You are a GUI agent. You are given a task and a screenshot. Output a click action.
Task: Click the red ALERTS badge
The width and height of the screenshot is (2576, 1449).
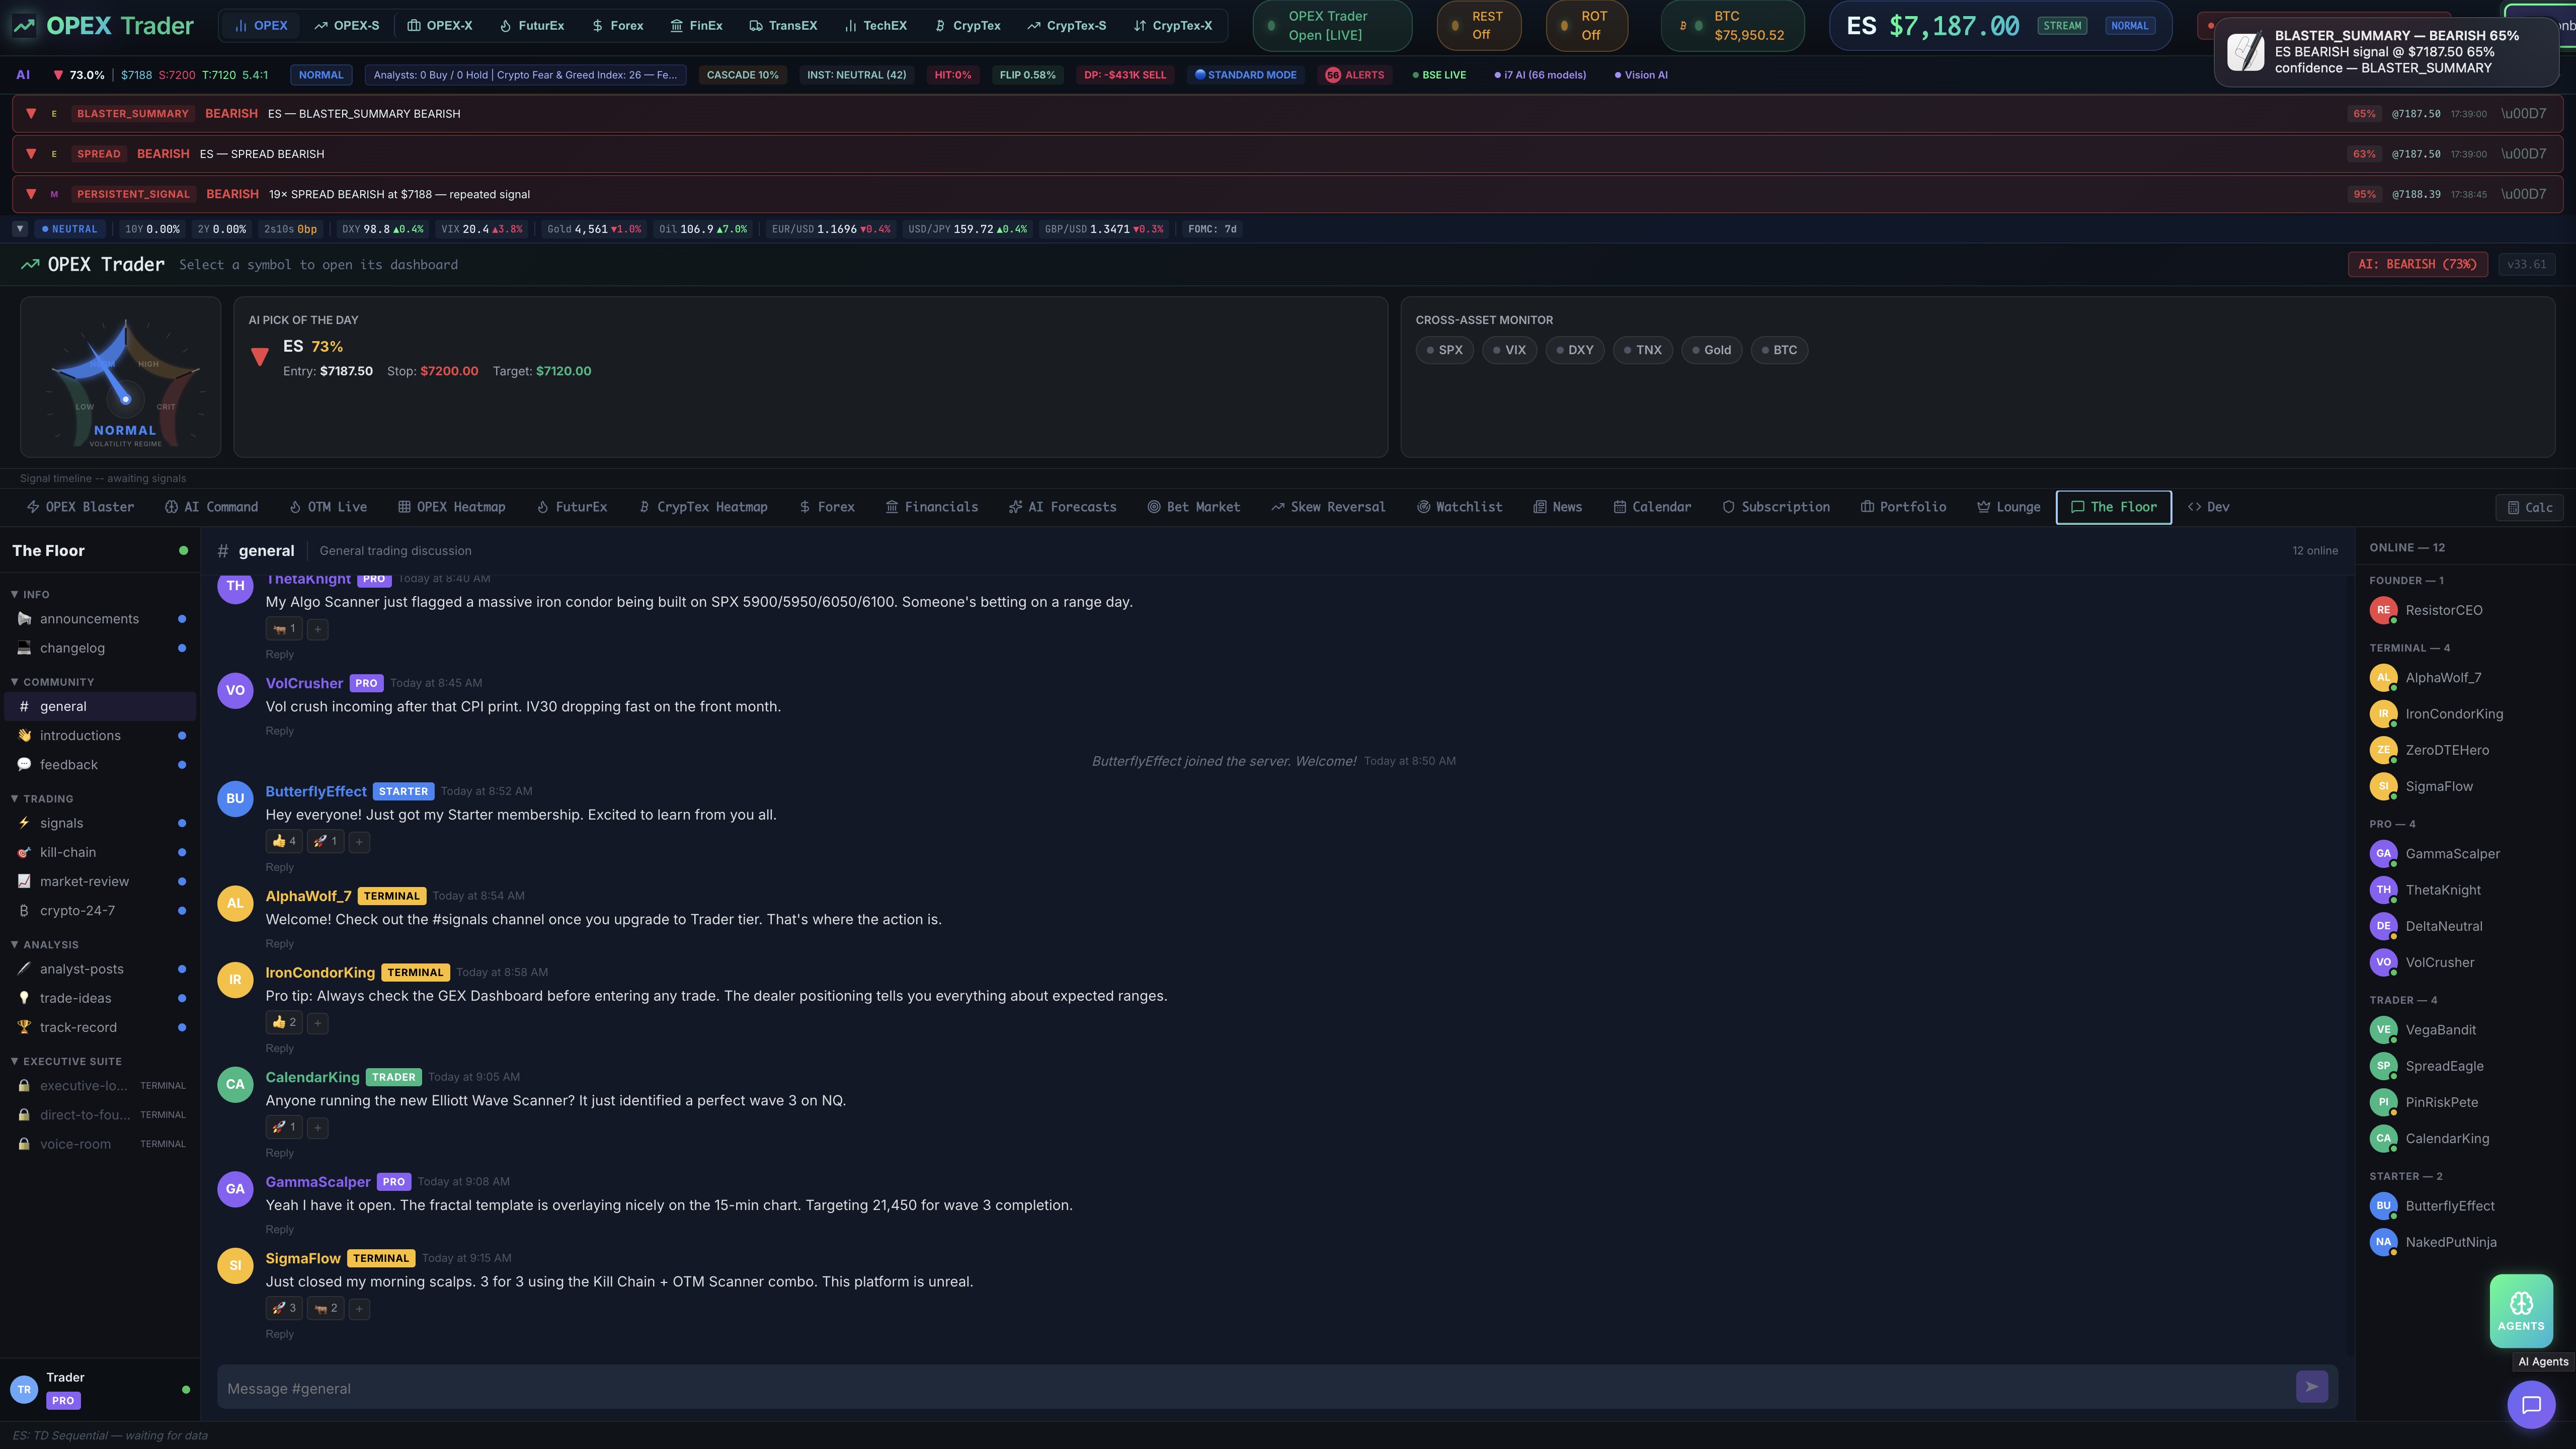tap(1355, 75)
